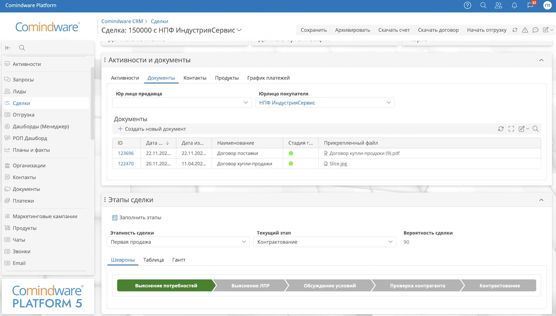
Task: Click the Выяснение ЛПР chevron stage
Action: tap(250, 286)
